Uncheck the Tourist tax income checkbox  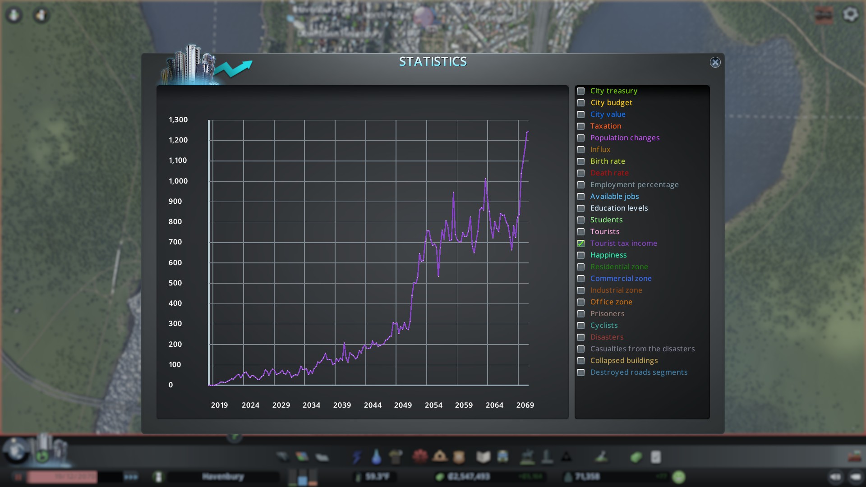[581, 243]
